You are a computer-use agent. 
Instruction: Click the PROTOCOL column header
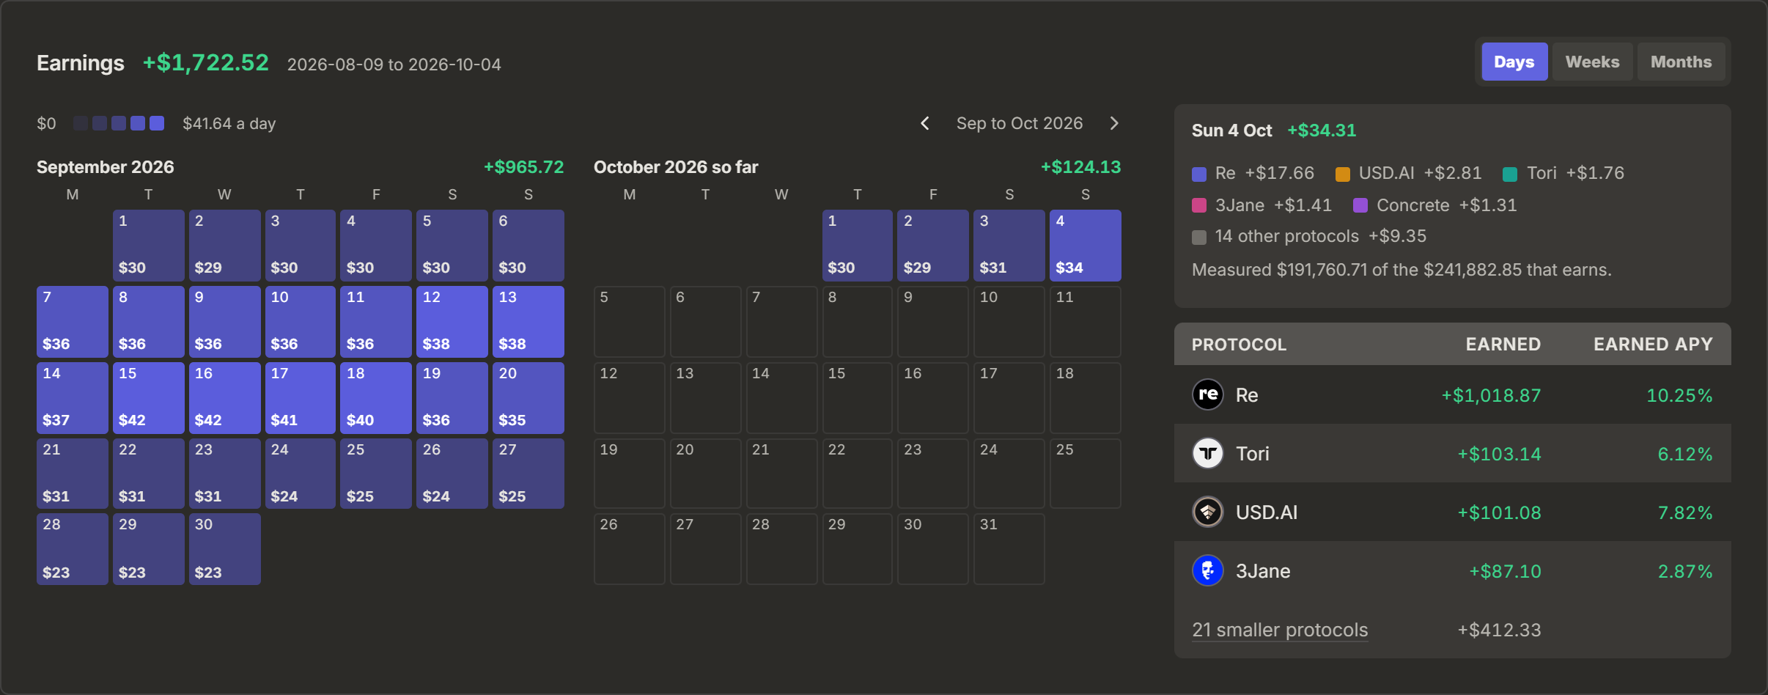(x=1239, y=345)
